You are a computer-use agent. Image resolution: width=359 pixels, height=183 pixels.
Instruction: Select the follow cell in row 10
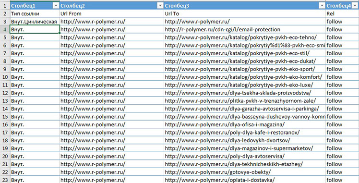[x=342, y=77]
